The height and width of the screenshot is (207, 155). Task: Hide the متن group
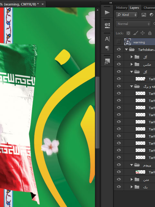coord(119,179)
